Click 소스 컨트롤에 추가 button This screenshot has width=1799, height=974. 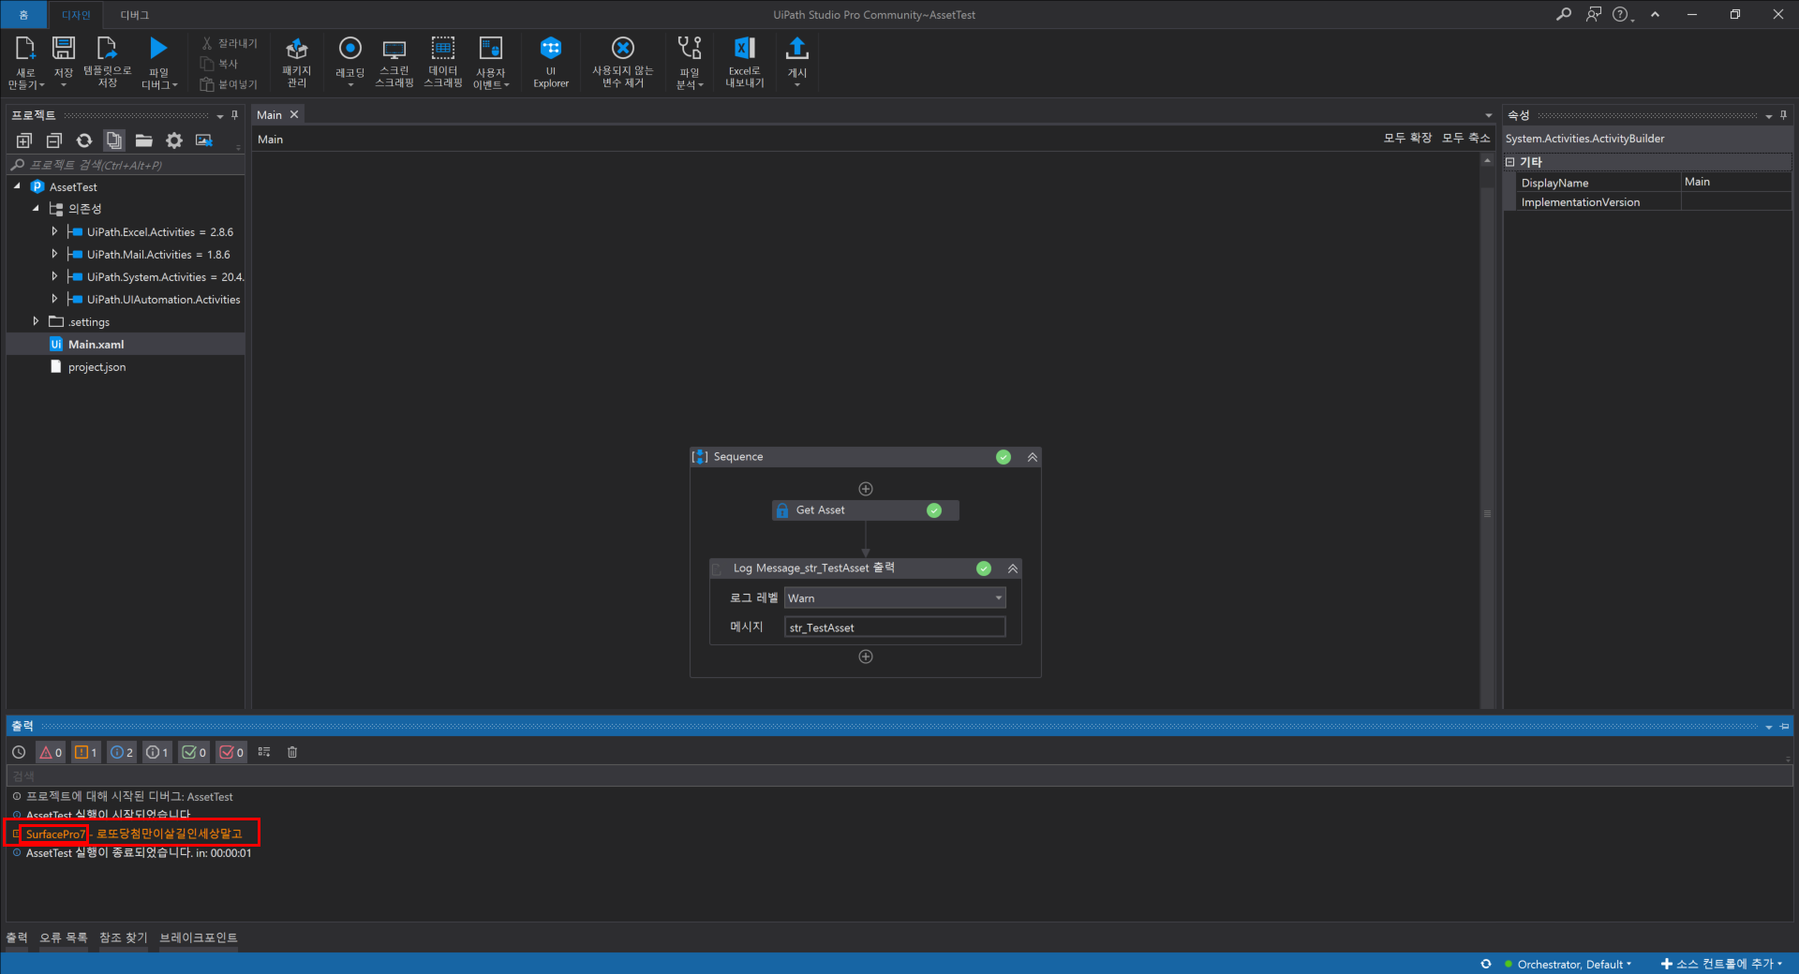1722,964
